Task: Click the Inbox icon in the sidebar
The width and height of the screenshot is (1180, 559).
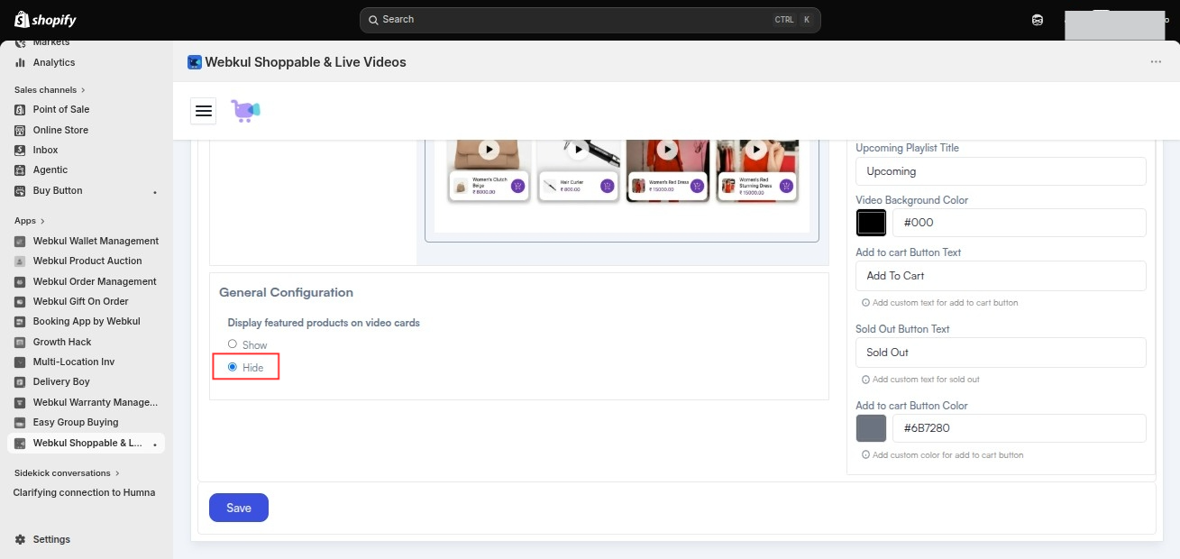Action: [21, 150]
